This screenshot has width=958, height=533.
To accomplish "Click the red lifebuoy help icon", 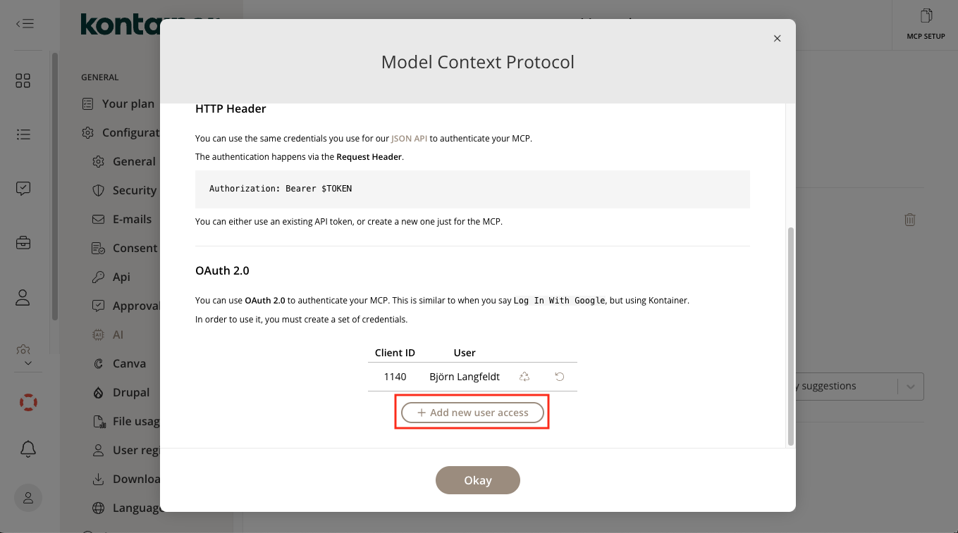I will pyautogui.click(x=28, y=403).
